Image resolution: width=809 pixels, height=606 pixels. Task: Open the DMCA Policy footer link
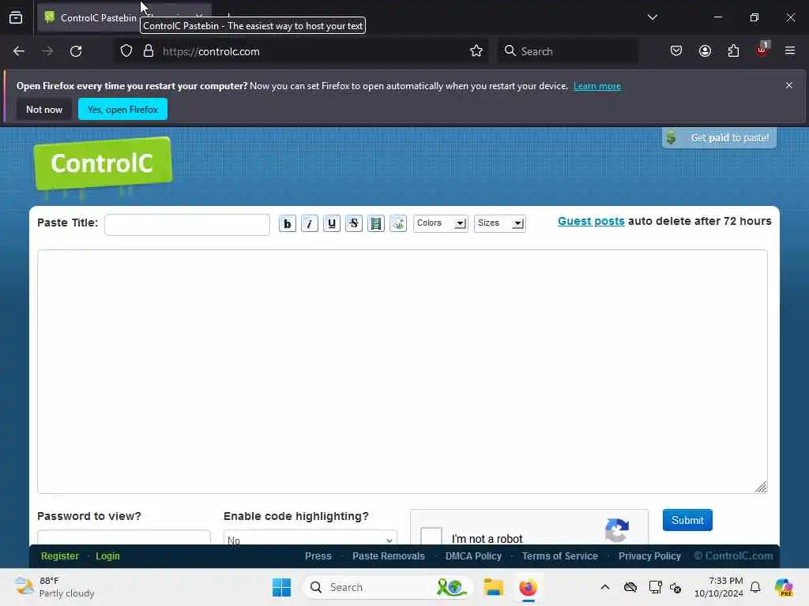point(474,556)
